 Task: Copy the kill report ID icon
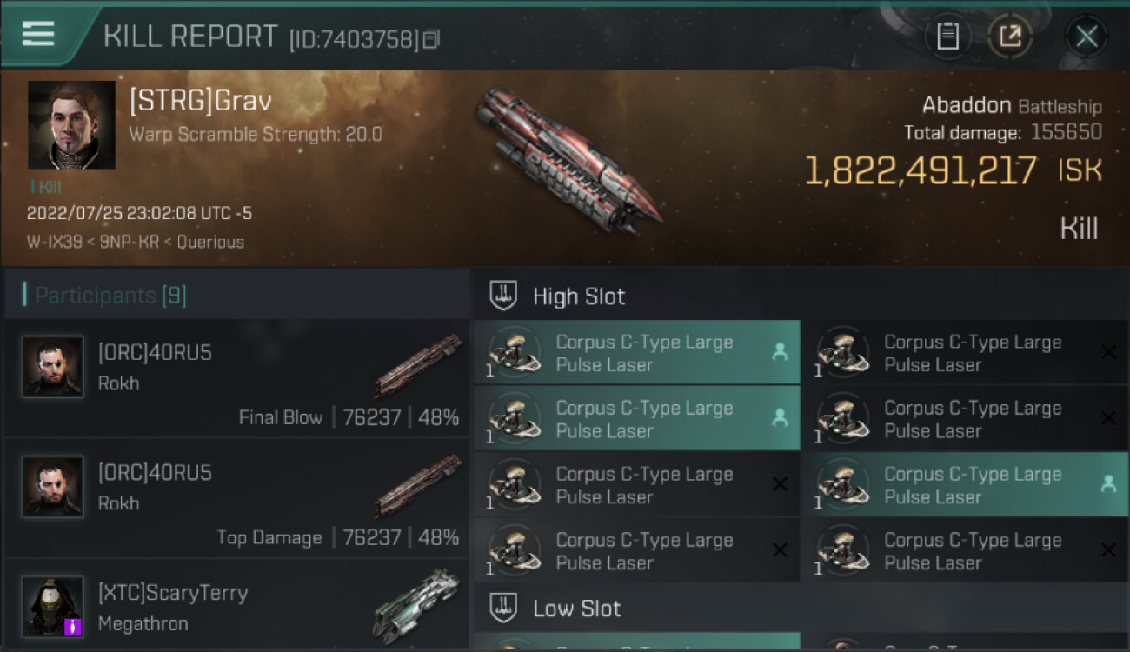tap(432, 39)
